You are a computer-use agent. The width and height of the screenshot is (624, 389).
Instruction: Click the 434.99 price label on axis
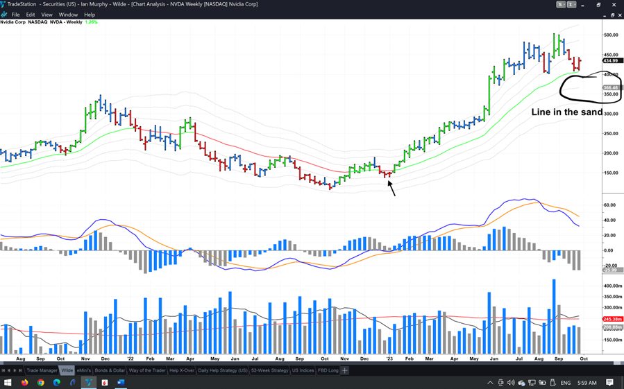pos(610,61)
